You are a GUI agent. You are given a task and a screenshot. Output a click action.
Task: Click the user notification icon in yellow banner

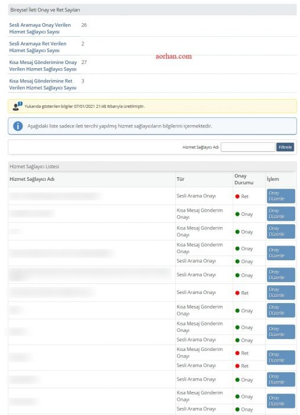coord(17,106)
